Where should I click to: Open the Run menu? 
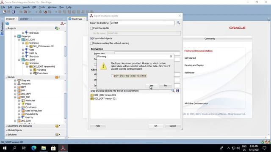pos(61,7)
